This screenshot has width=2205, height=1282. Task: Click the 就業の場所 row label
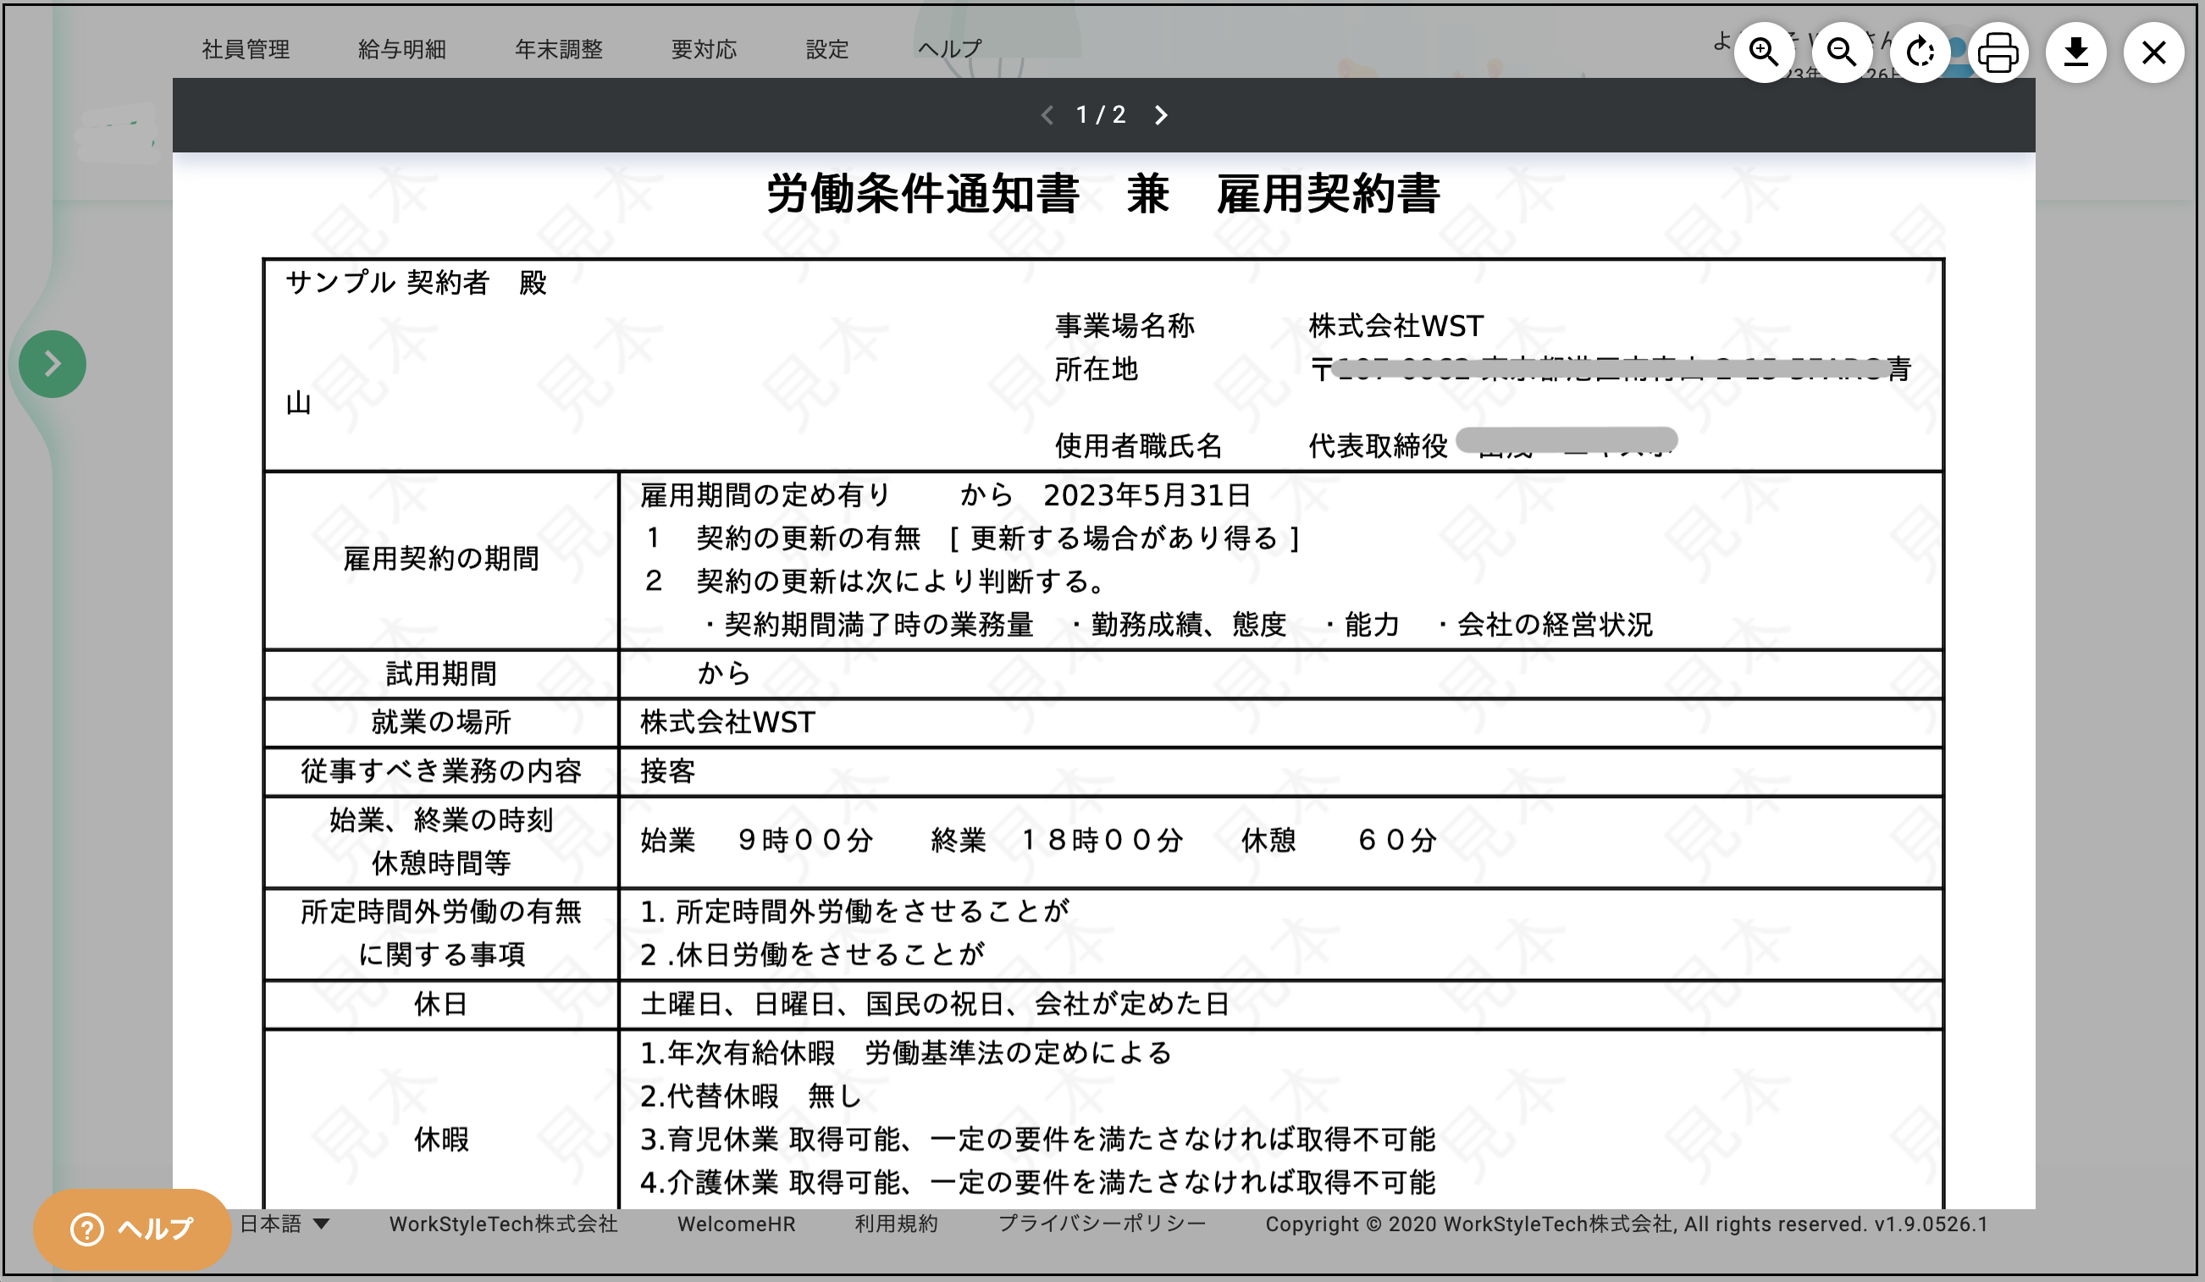pos(441,722)
